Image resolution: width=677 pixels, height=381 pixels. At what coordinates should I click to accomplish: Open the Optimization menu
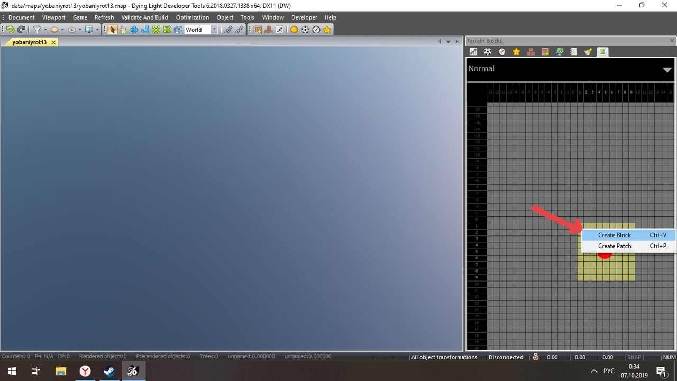[193, 17]
